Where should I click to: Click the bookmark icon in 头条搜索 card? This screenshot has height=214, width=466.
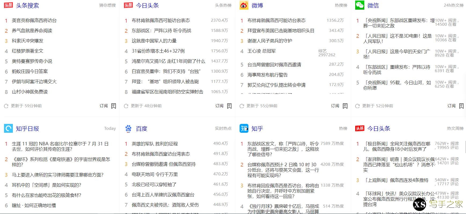(x=114, y=106)
